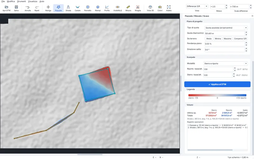The width and height of the screenshot is (254, 159).
Task: Click the Riporto base/alt. input field
Action: 218,69
